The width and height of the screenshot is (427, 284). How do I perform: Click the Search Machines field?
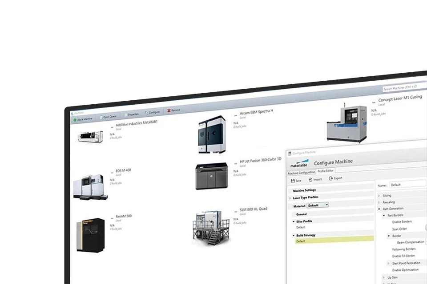tap(403, 87)
